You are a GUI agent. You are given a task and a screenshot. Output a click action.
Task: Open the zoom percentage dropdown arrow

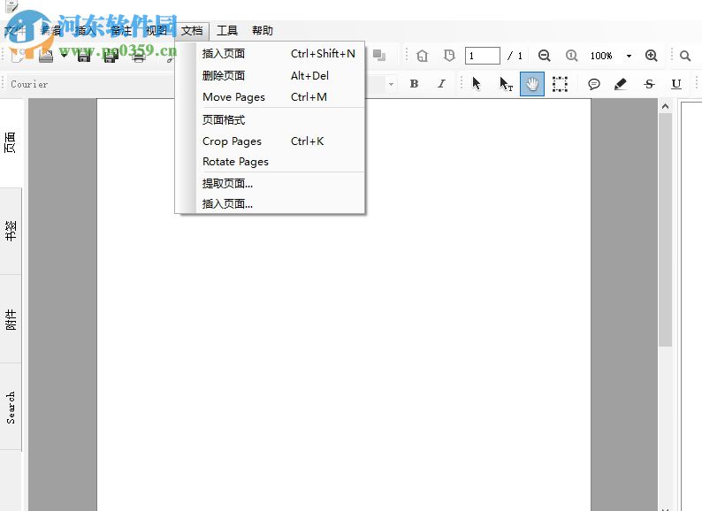click(629, 56)
